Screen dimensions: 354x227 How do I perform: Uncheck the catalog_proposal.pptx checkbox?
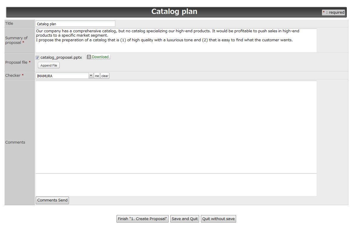(37, 58)
